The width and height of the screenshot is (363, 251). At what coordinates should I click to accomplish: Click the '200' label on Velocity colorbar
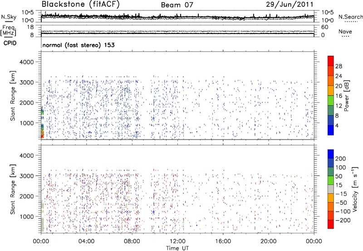point(340,159)
